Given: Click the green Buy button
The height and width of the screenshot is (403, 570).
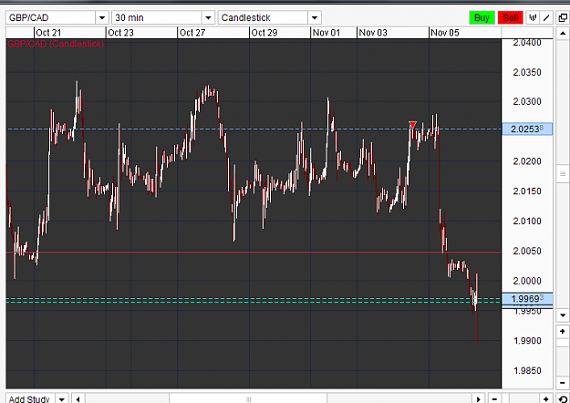Looking at the screenshot, I should pyautogui.click(x=482, y=17).
